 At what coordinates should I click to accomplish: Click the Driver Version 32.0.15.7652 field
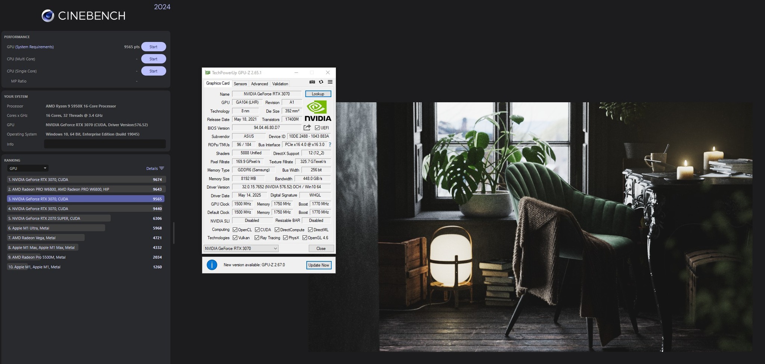[x=281, y=187]
